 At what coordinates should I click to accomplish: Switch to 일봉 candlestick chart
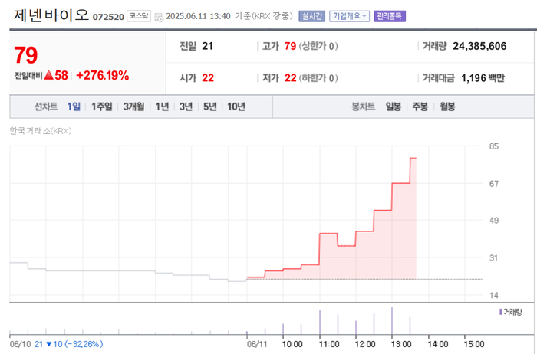pos(394,107)
